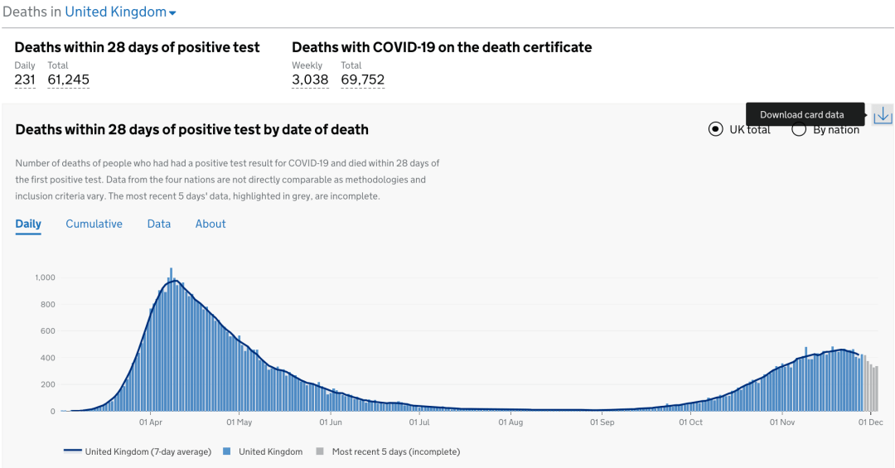
Task: Click the total deaths value 61,245
Action: (x=68, y=80)
